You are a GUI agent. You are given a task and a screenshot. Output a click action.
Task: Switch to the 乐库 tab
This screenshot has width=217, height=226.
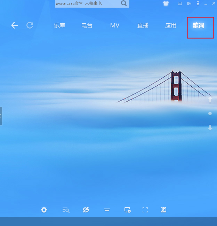click(x=59, y=25)
